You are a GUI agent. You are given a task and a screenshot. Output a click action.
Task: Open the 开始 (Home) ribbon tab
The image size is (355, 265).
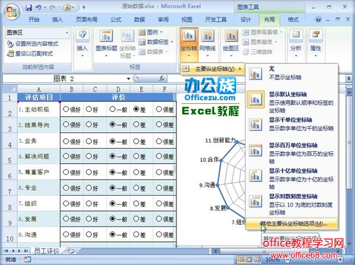click(x=34, y=20)
